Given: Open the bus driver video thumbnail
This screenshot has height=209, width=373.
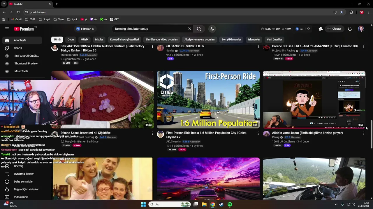Looking at the screenshot, I should click(x=314, y=179).
